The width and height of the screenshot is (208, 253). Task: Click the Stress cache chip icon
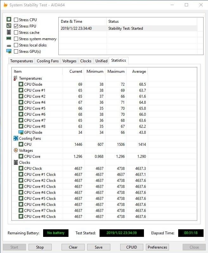(9, 32)
